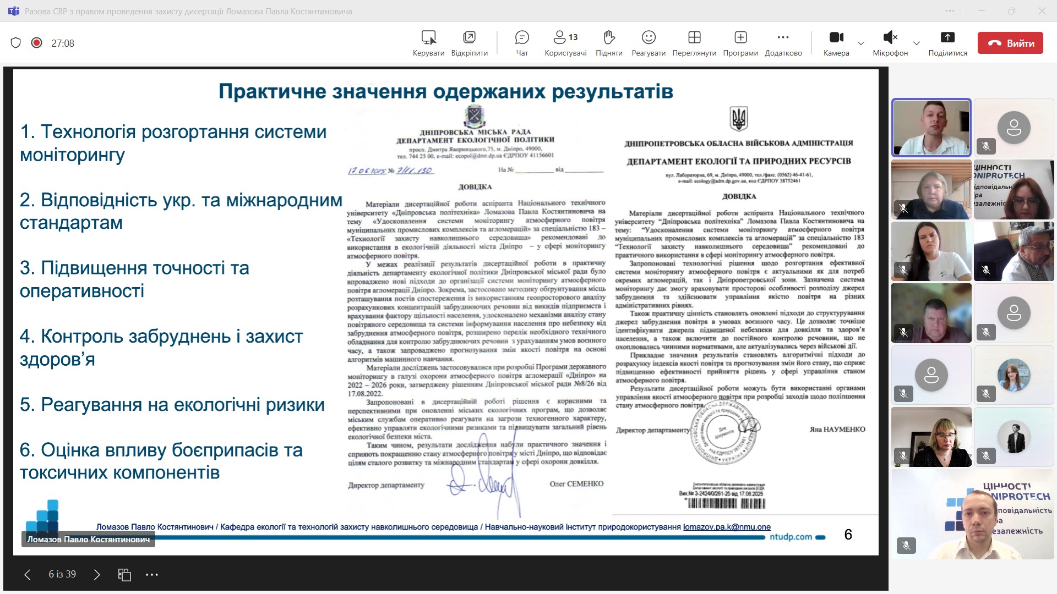Expand camera options dropdown arrow
This screenshot has width=1057, height=594.
pyautogui.click(x=861, y=43)
